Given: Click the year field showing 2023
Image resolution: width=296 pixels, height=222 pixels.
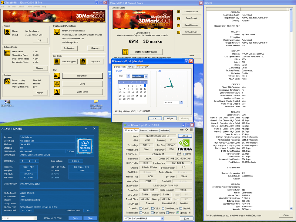Looking at the screenshot, I should 122,76.
